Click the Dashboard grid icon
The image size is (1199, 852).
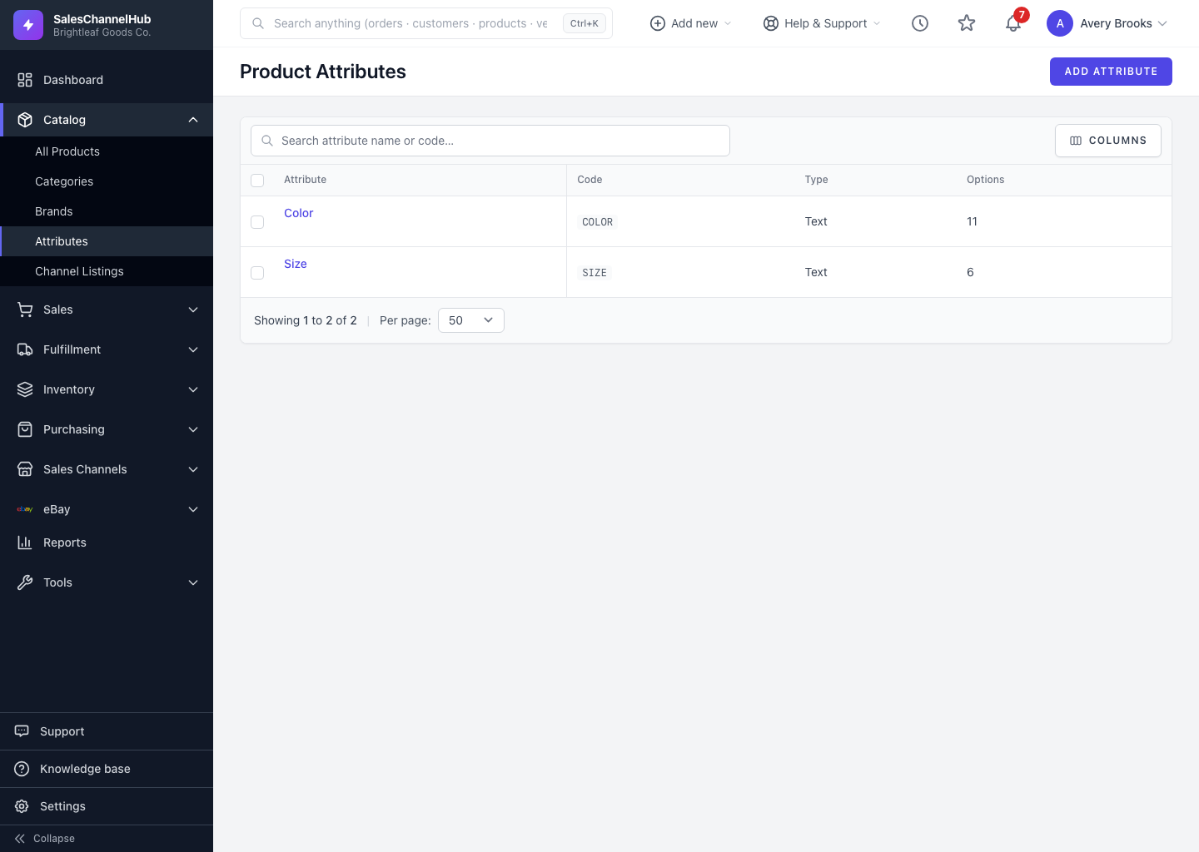point(25,80)
